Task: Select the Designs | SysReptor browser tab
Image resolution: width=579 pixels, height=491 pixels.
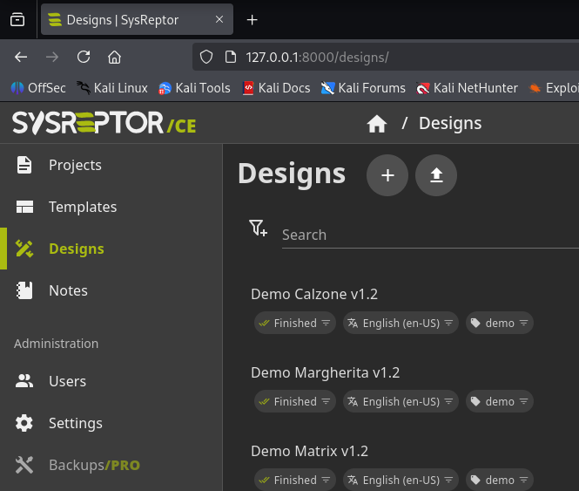Action: click(x=137, y=19)
